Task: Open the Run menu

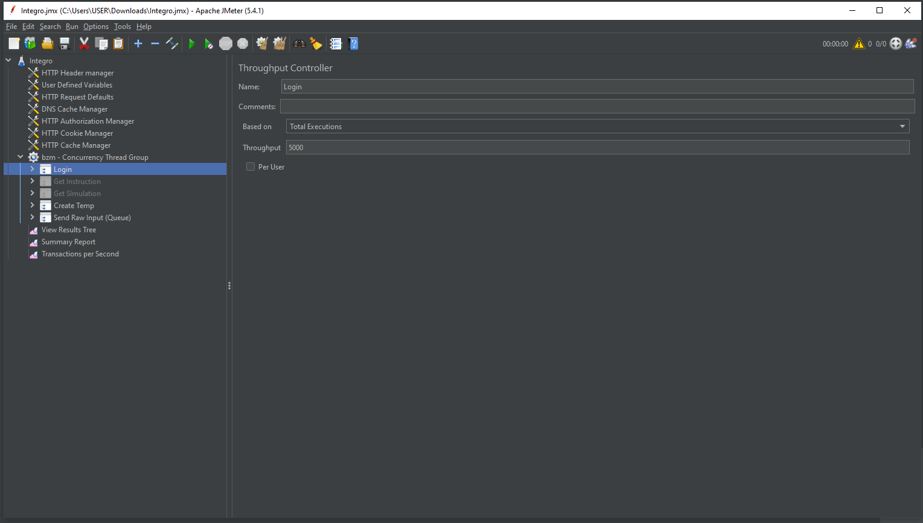Action: pos(72,26)
